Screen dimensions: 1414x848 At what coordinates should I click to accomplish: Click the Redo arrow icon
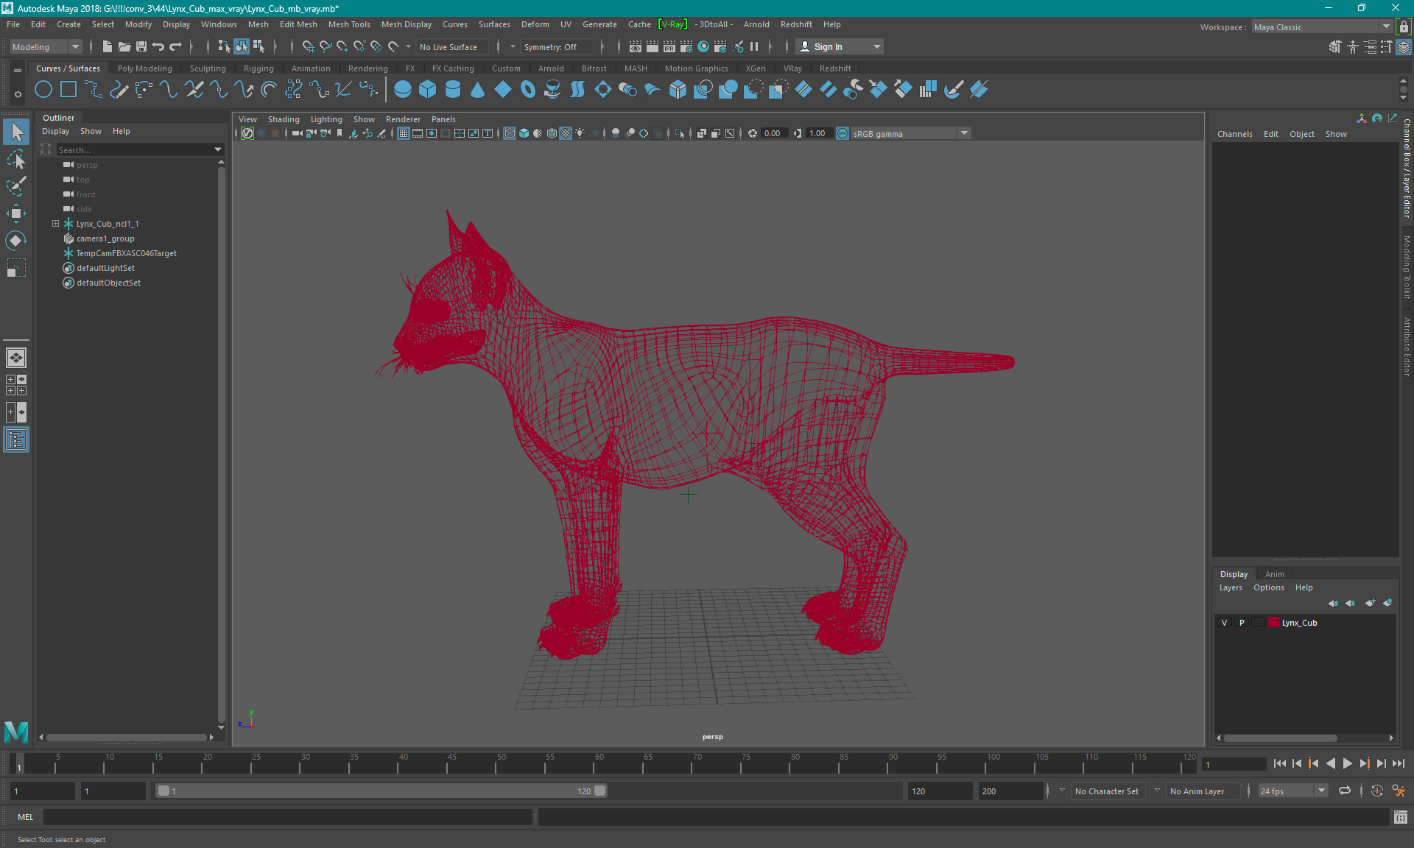(175, 46)
